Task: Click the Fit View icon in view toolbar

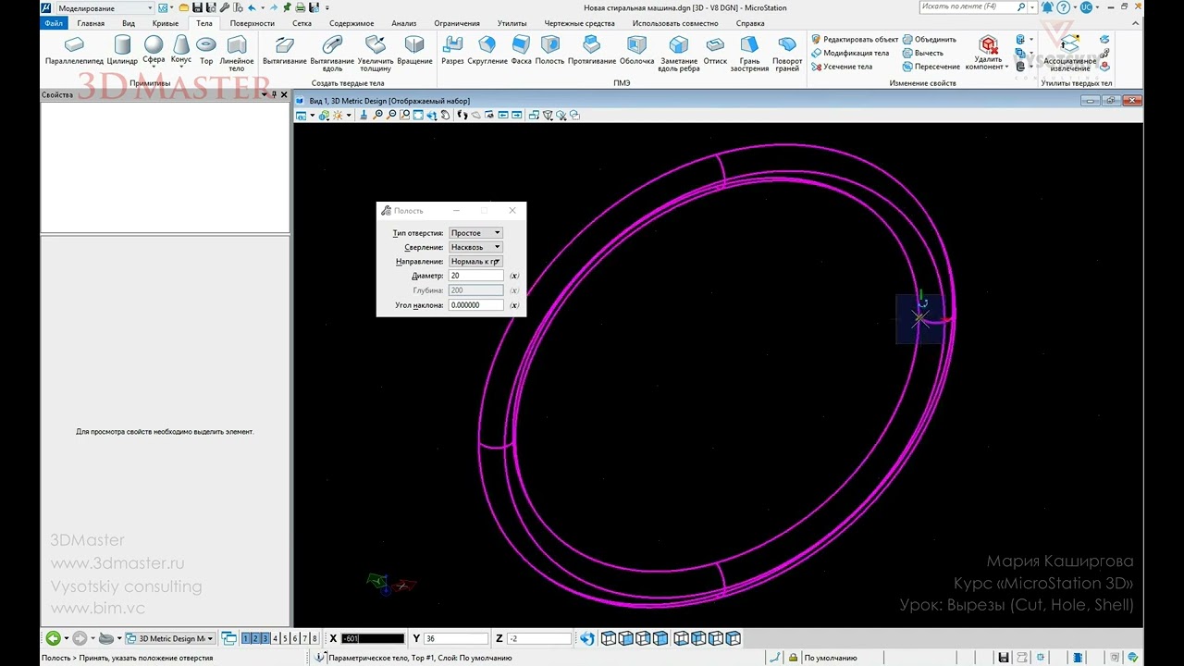Action: [x=419, y=116]
